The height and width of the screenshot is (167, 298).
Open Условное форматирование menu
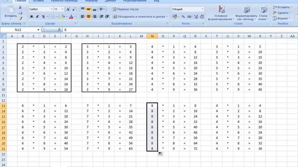point(221,13)
